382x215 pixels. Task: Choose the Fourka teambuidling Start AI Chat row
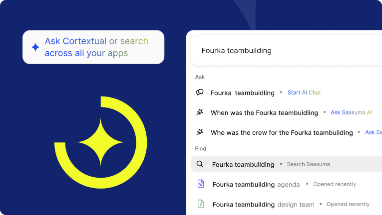pos(243,93)
